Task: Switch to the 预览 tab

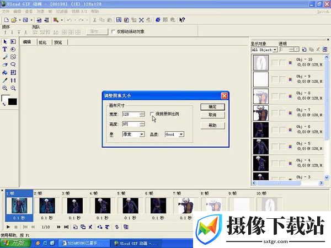Action: tap(58, 42)
